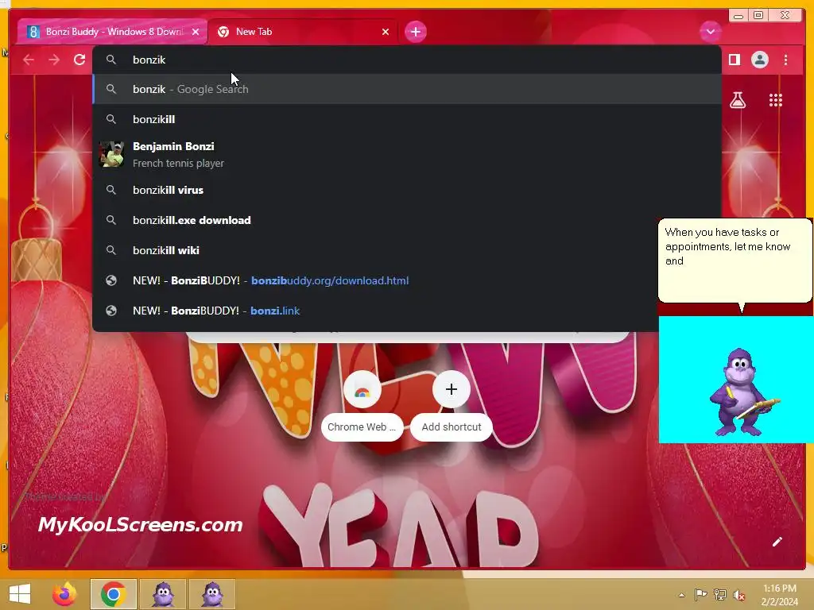Open the Chrome Web Store shortcut
Viewport: 814px width, 610px height.
pos(362,406)
